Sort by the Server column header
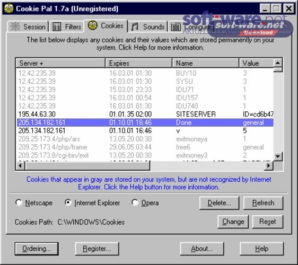This screenshot has height=265, width=298. 60,63
